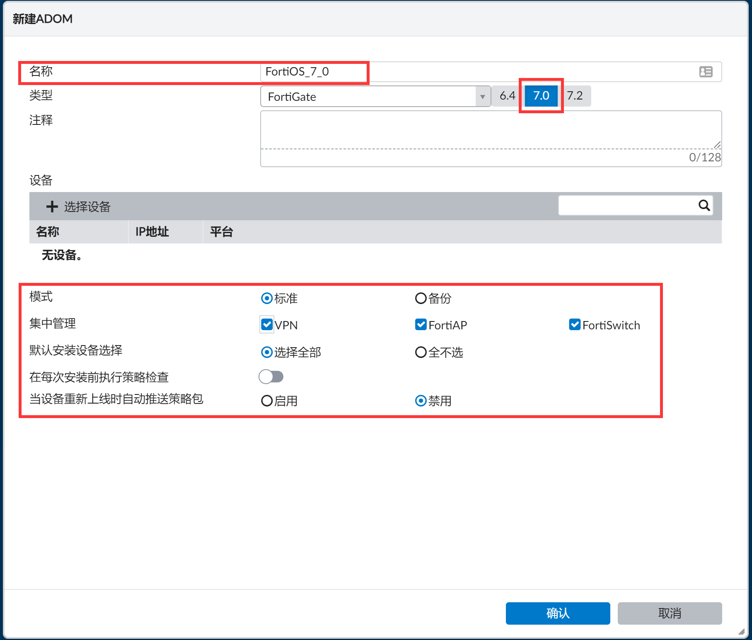Select the 标准 mode radio button

(x=267, y=298)
